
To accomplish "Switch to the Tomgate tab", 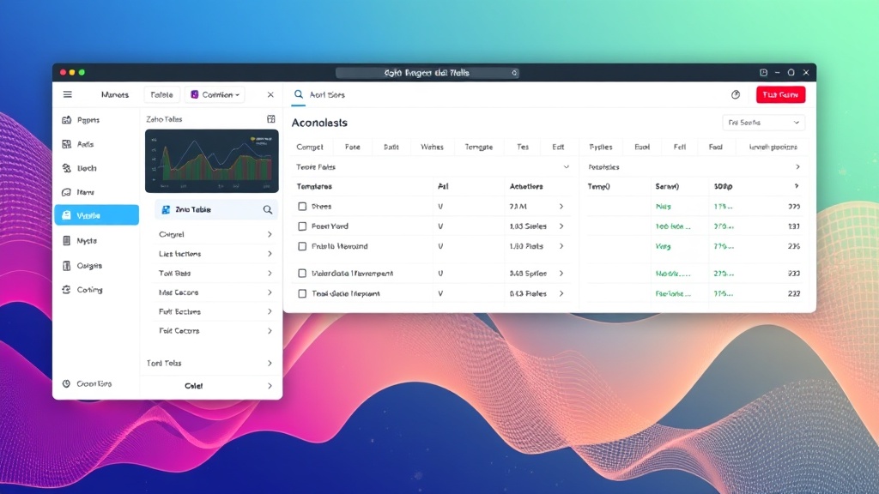I will pyautogui.click(x=479, y=147).
